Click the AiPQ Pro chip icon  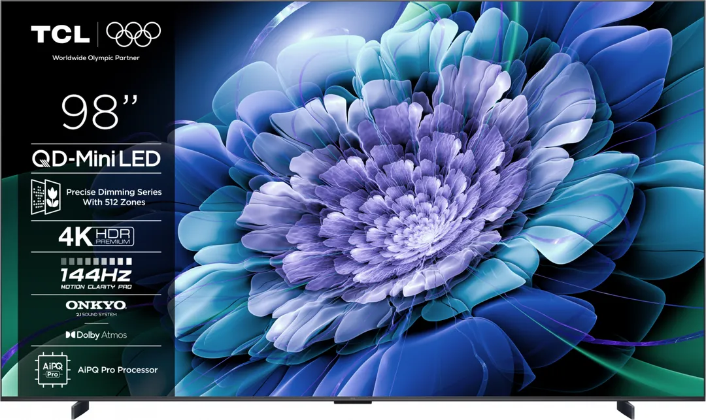53,370
